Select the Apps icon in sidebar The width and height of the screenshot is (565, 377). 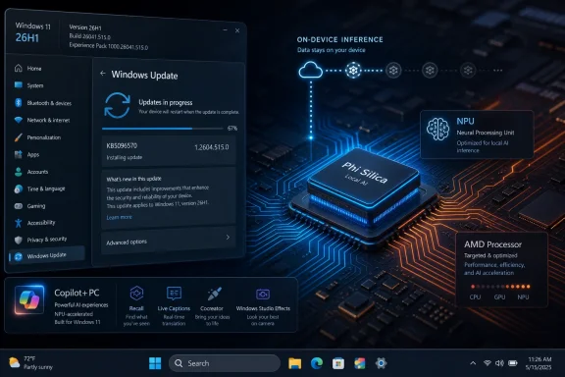click(19, 154)
